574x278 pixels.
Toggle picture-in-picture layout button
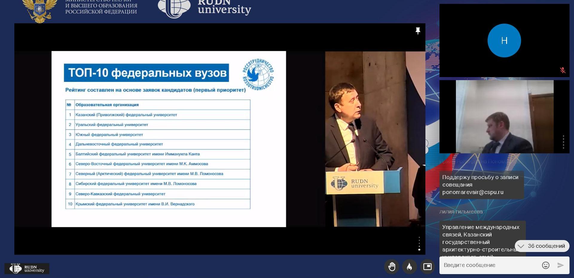point(427,266)
